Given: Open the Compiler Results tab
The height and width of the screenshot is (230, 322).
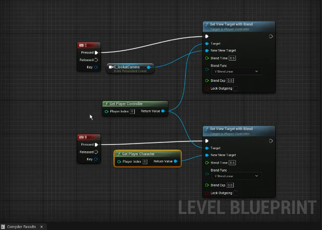Looking at the screenshot, I should click(x=22, y=226).
